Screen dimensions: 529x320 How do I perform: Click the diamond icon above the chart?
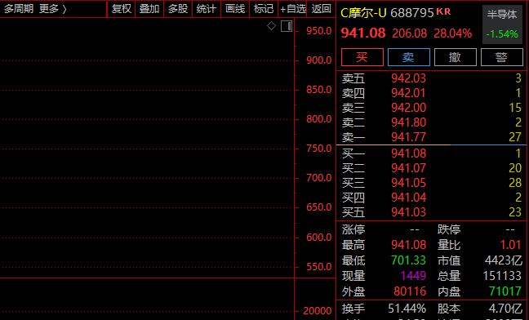pos(271,26)
